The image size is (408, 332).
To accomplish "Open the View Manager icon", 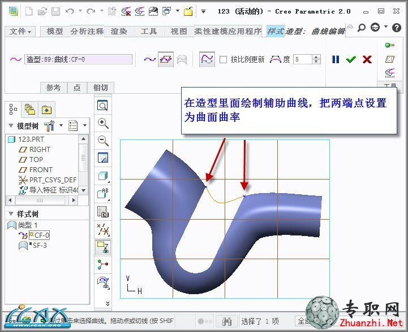I will click(x=103, y=212).
